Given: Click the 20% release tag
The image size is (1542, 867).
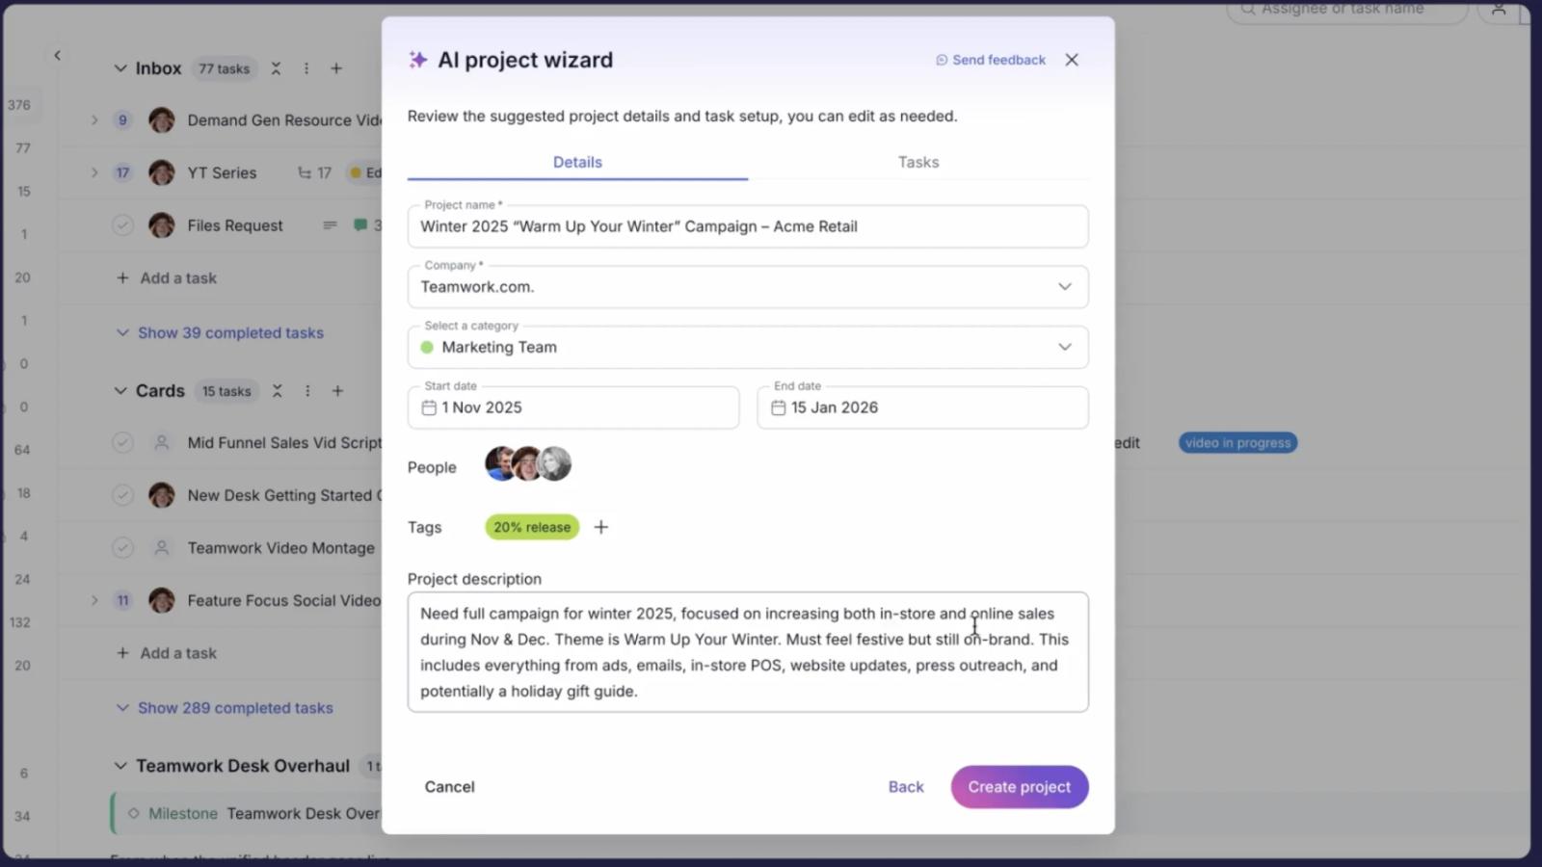Looking at the screenshot, I should point(532,527).
